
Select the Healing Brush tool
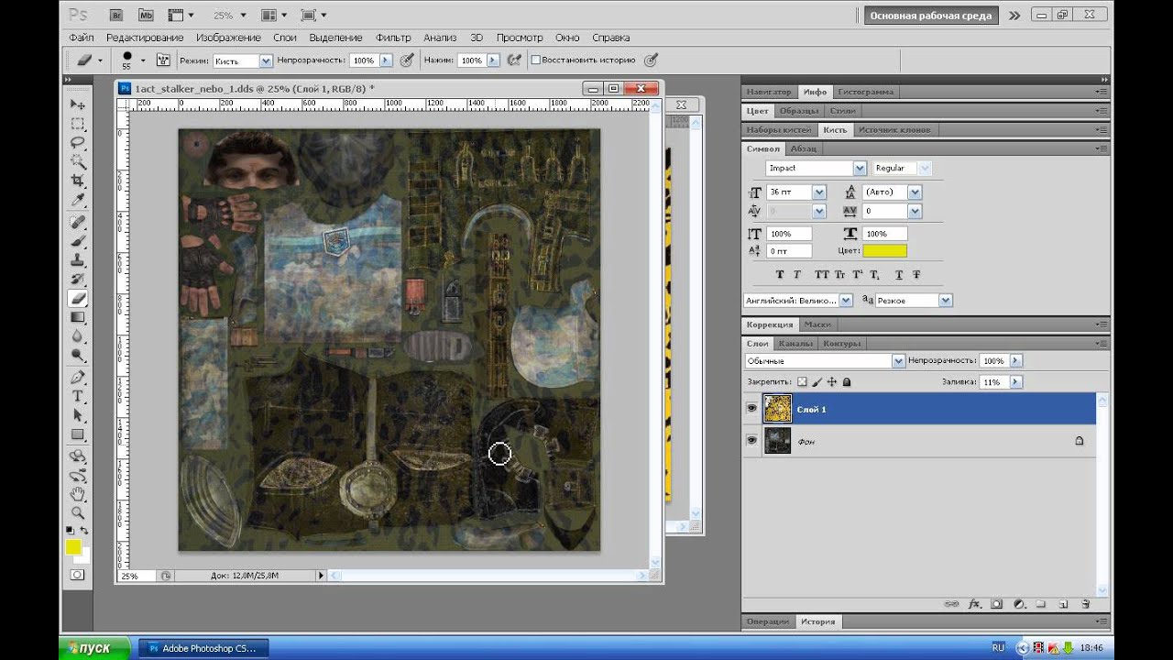(78, 222)
